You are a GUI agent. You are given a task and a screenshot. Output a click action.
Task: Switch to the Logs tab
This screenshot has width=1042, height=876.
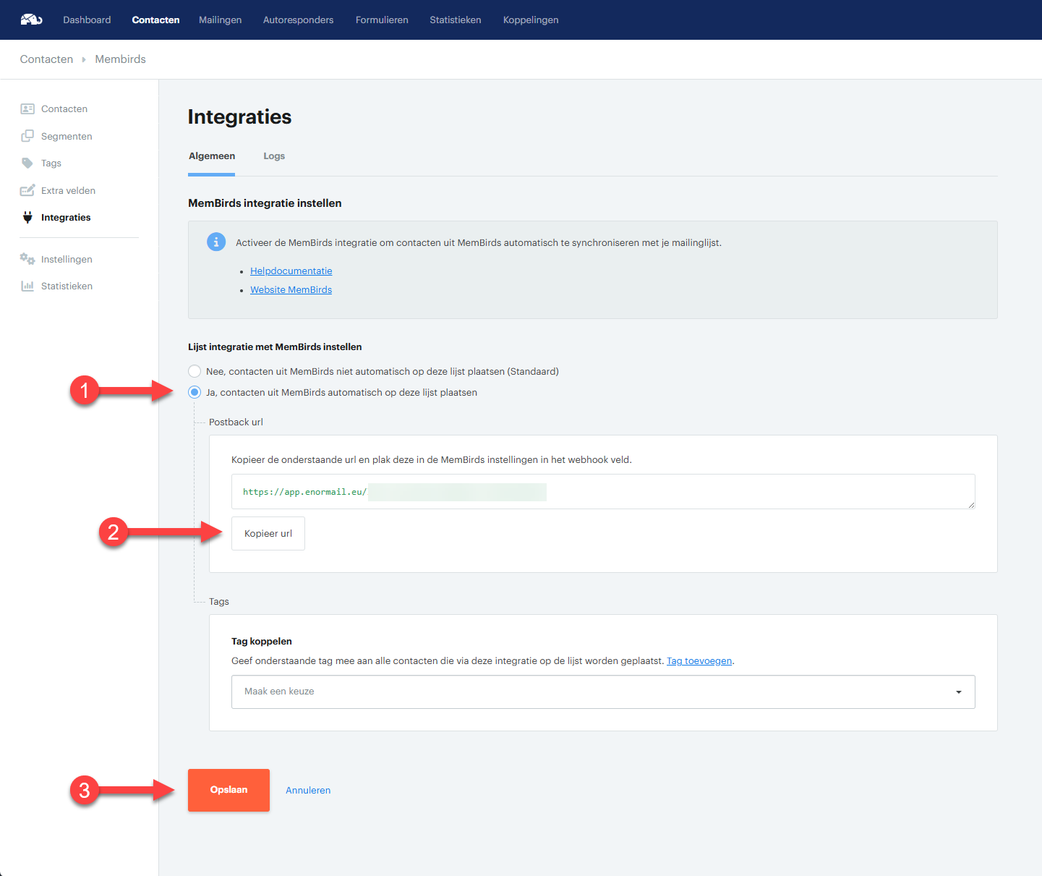point(274,156)
